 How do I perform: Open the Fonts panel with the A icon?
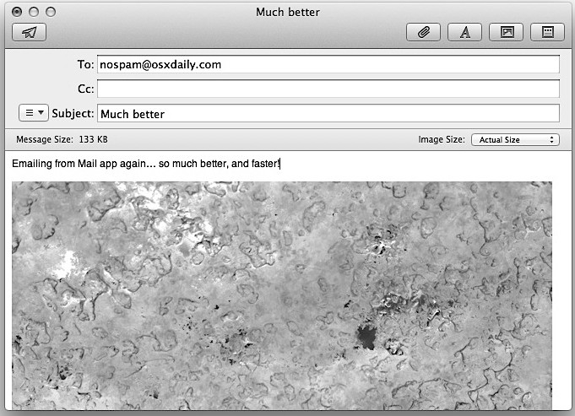pos(464,32)
